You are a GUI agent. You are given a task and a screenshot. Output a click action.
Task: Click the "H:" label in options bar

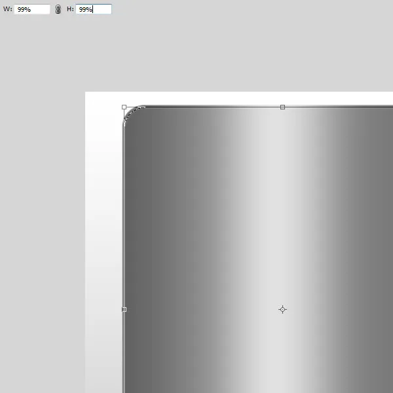70,10
